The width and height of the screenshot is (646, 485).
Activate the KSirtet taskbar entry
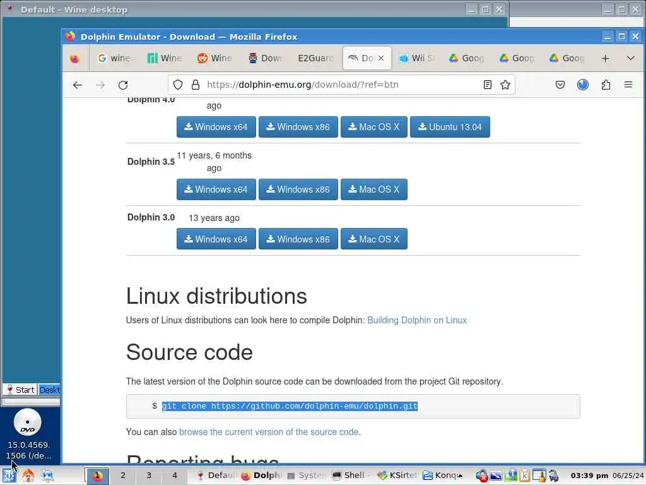(x=397, y=476)
